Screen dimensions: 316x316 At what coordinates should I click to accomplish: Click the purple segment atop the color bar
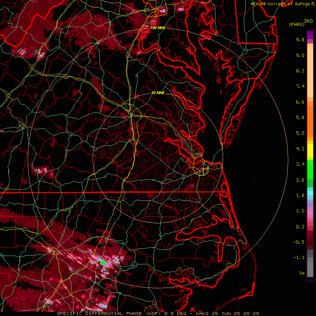[x=310, y=35]
